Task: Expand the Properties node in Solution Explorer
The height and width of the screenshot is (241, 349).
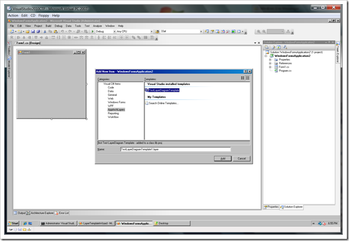Action: (x=270, y=60)
